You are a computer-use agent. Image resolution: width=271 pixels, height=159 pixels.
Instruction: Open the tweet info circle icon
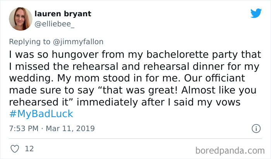pos(256,128)
